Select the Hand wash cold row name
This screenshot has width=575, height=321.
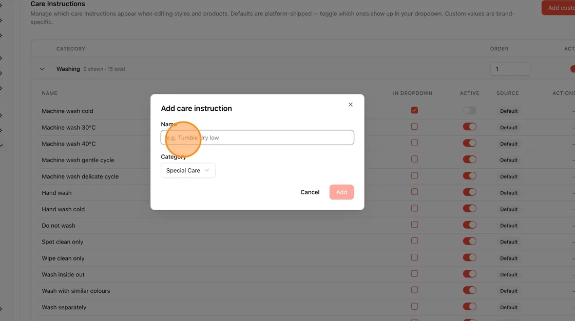(x=63, y=209)
